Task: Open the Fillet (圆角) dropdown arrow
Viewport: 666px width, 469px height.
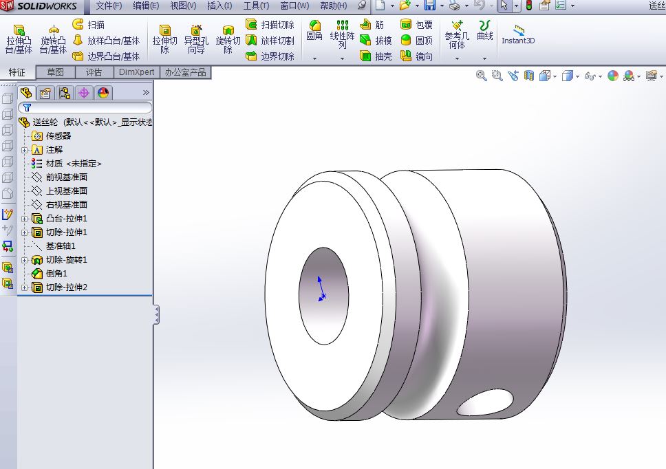Action: click(314, 58)
